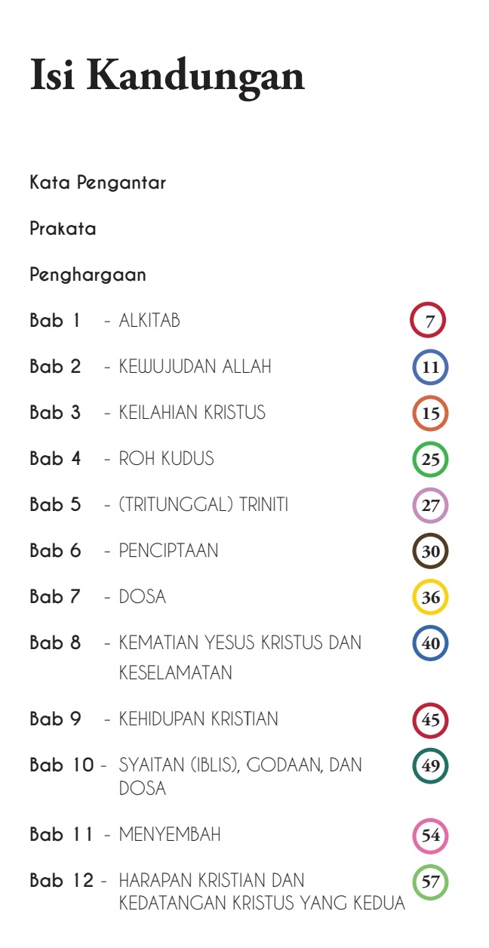489x948 pixels.
Task: Open the Kata Pengantar section
Action: coord(98,183)
